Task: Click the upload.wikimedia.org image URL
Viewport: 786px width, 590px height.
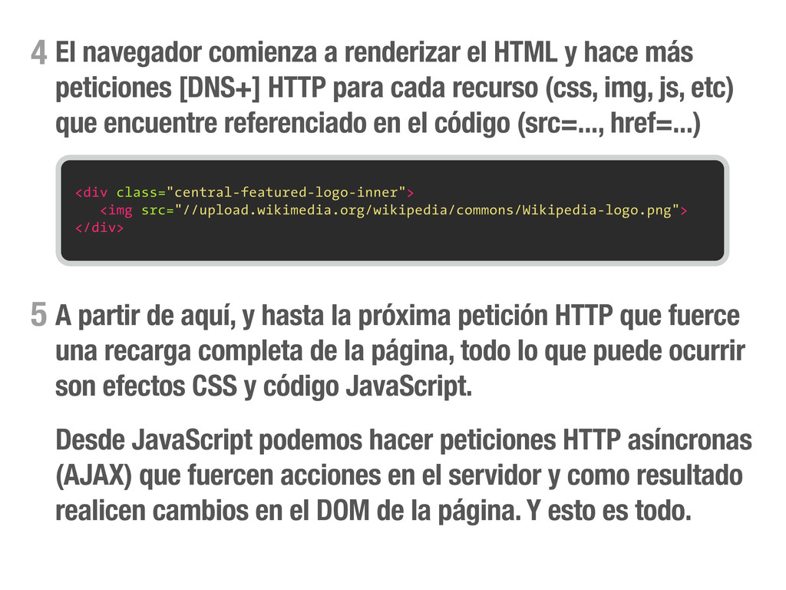Action: [427, 210]
